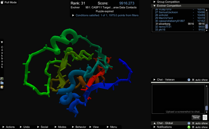
Task: Click the score value 9916.273
Action: point(127,3)
